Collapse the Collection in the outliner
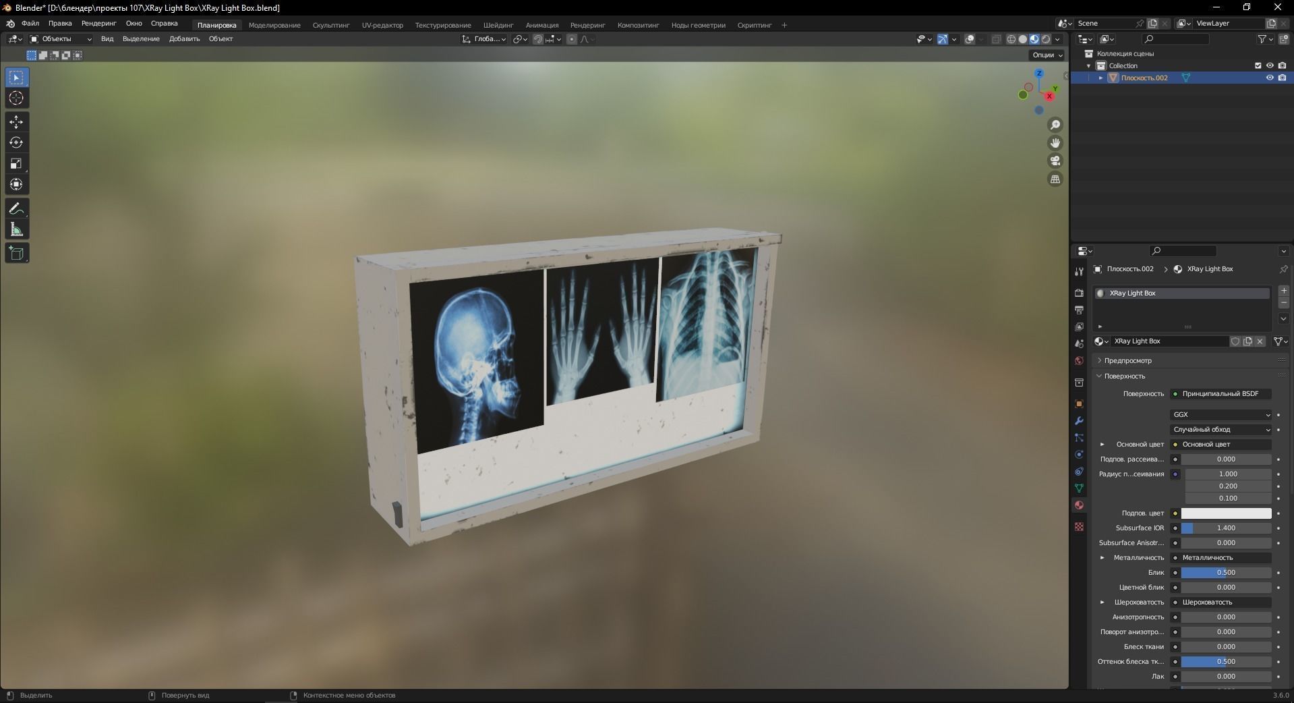 (x=1088, y=65)
